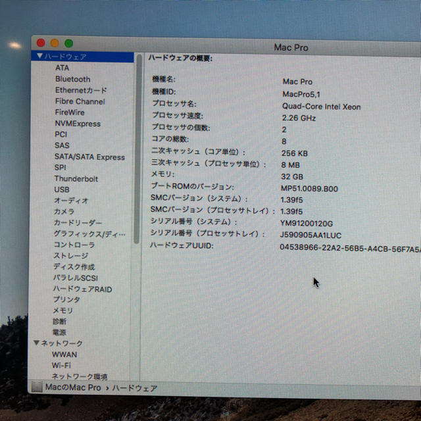Image resolution: width=421 pixels, height=421 pixels.
Task: Collapse the ハードウェア section triangle
Action: click(39, 56)
